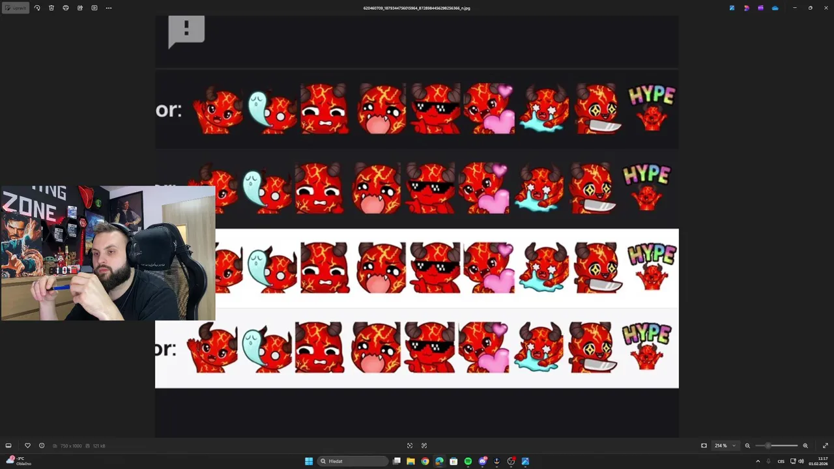Open clock and date 11:17 flyout
The height and width of the screenshot is (469, 834).
(818, 461)
